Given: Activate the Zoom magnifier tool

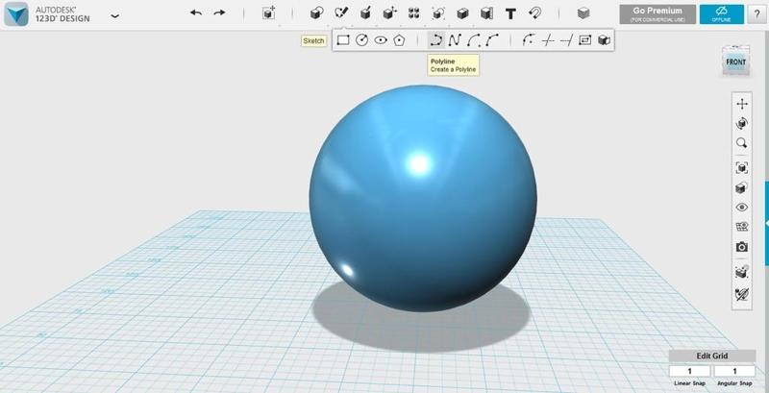Looking at the screenshot, I should [x=742, y=143].
